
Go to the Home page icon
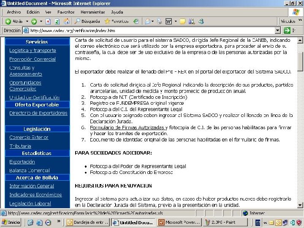(x=67, y=22)
